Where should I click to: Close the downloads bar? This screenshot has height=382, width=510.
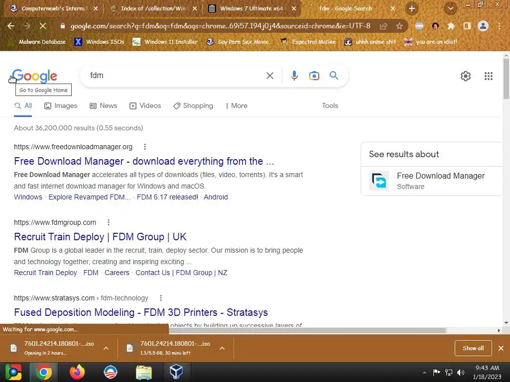[x=501, y=348]
